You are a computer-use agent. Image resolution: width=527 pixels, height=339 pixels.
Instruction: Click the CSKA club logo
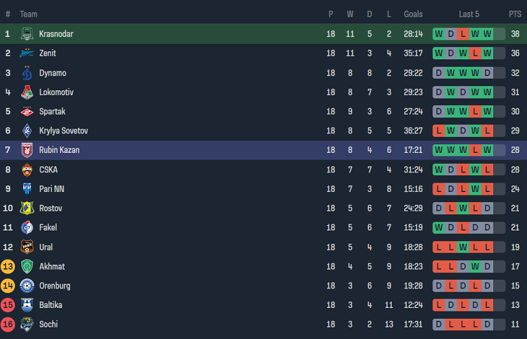pyautogui.click(x=27, y=170)
